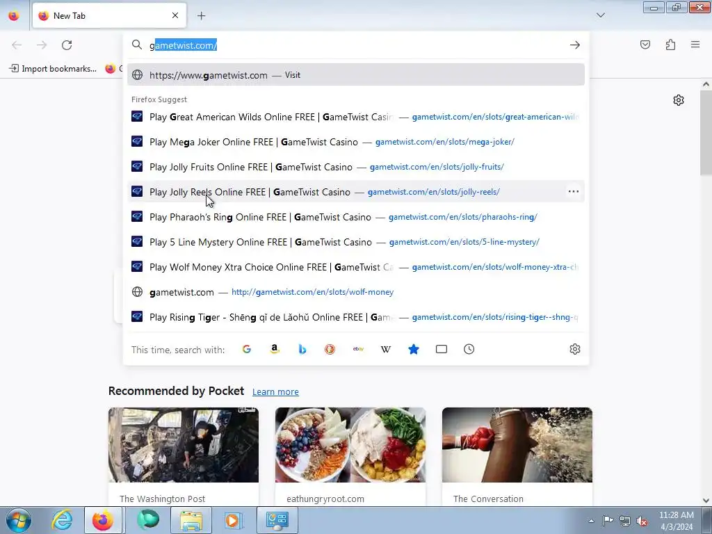
Task: Click the Go arrow in address bar
Action: [575, 45]
